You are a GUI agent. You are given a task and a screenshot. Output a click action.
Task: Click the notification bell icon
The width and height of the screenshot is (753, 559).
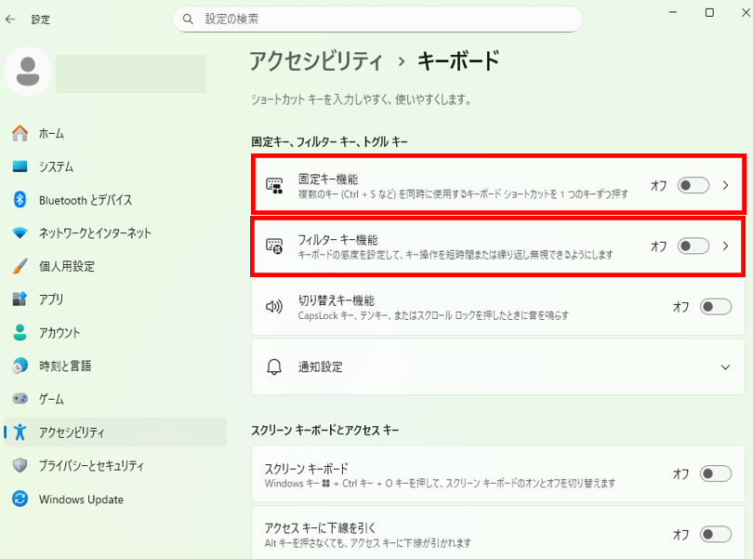[274, 367]
